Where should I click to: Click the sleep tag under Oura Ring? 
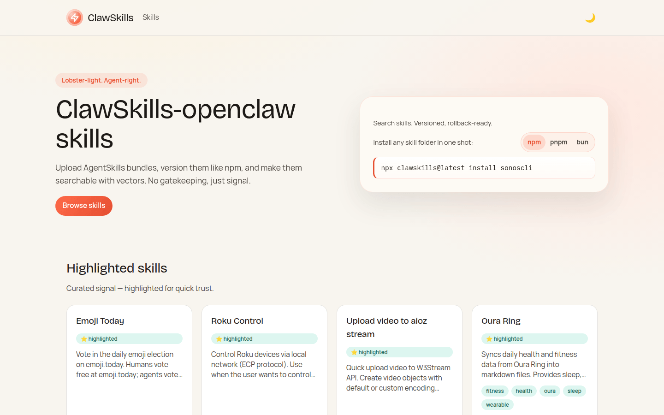click(575, 391)
